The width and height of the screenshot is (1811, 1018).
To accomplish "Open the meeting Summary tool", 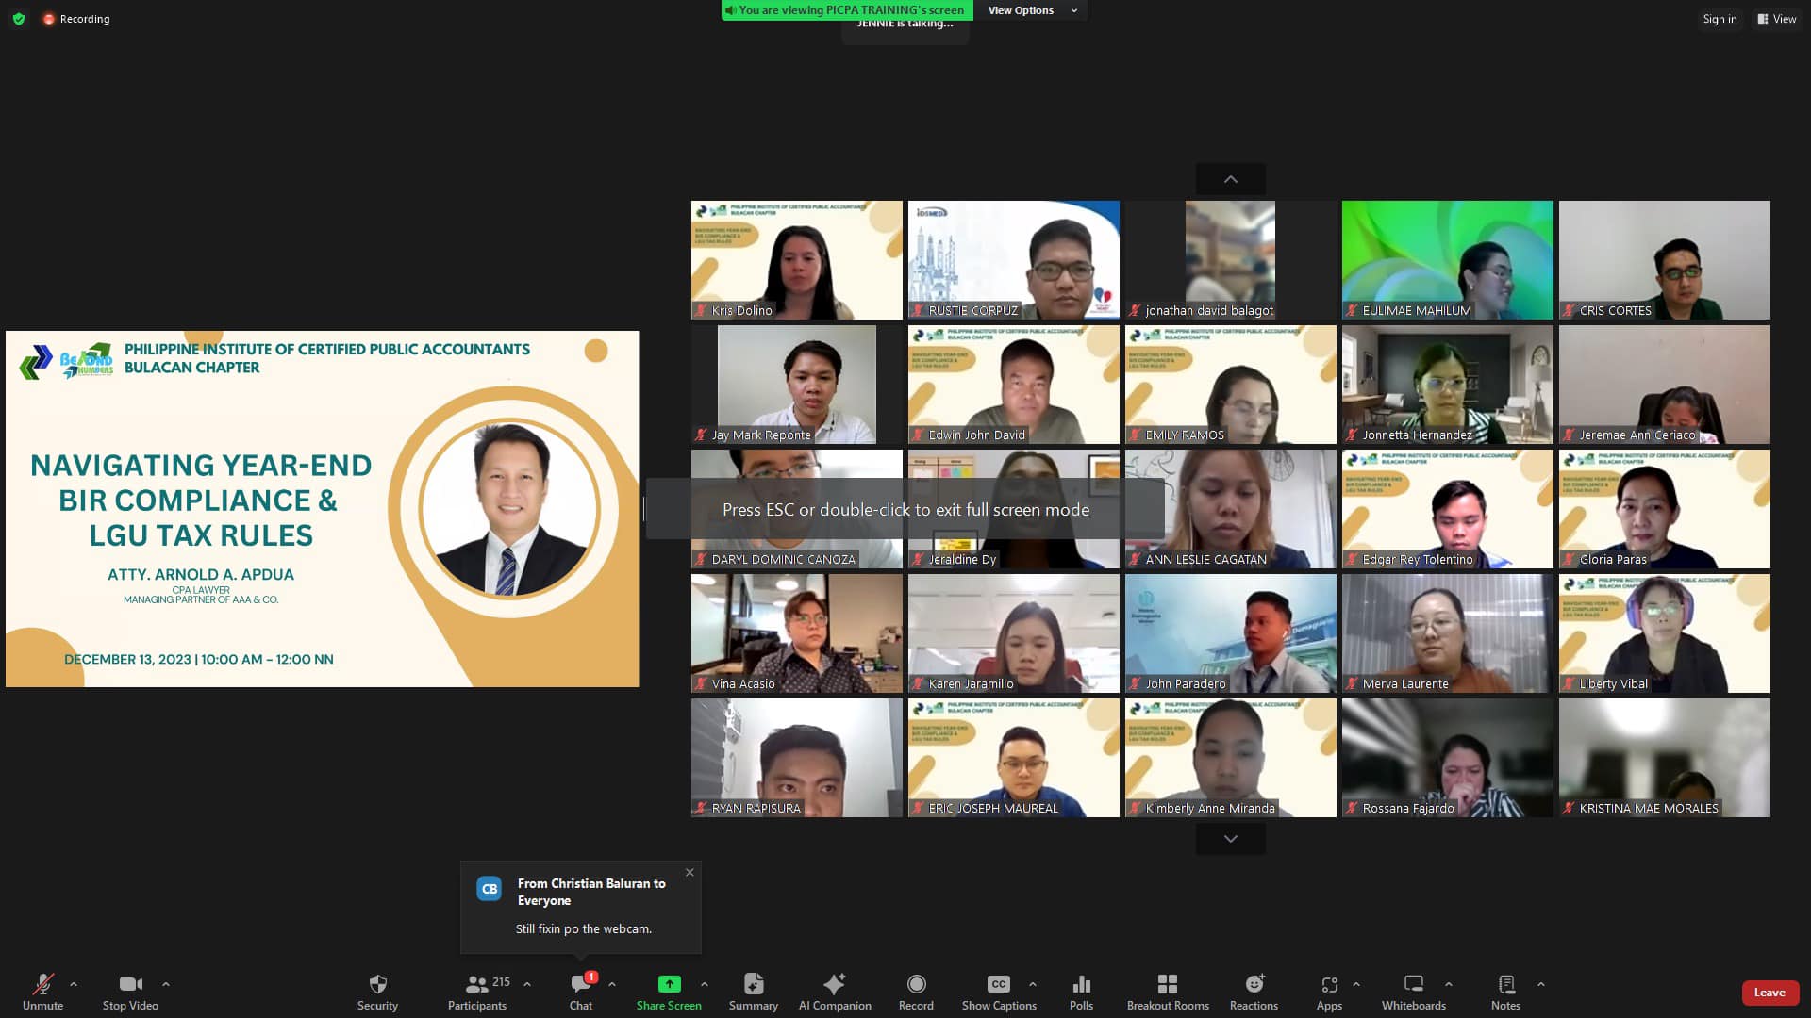I will click(754, 993).
